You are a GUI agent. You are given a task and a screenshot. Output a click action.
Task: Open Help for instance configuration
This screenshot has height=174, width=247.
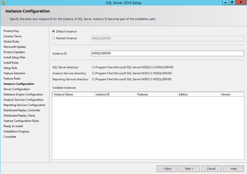pyautogui.click(x=233, y=168)
